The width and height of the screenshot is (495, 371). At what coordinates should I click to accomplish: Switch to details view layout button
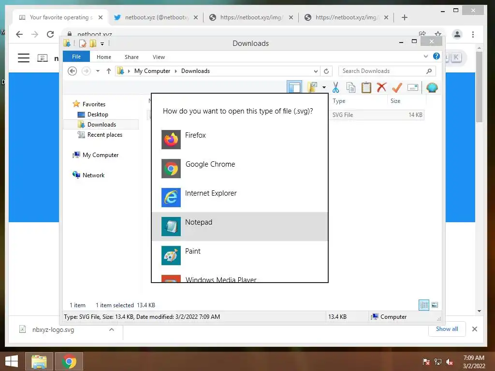423,305
